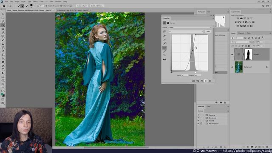Toggle Enhance Edge checkbox
The height and width of the screenshot is (153, 272).
pyautogui.click(x=61, y=6)
